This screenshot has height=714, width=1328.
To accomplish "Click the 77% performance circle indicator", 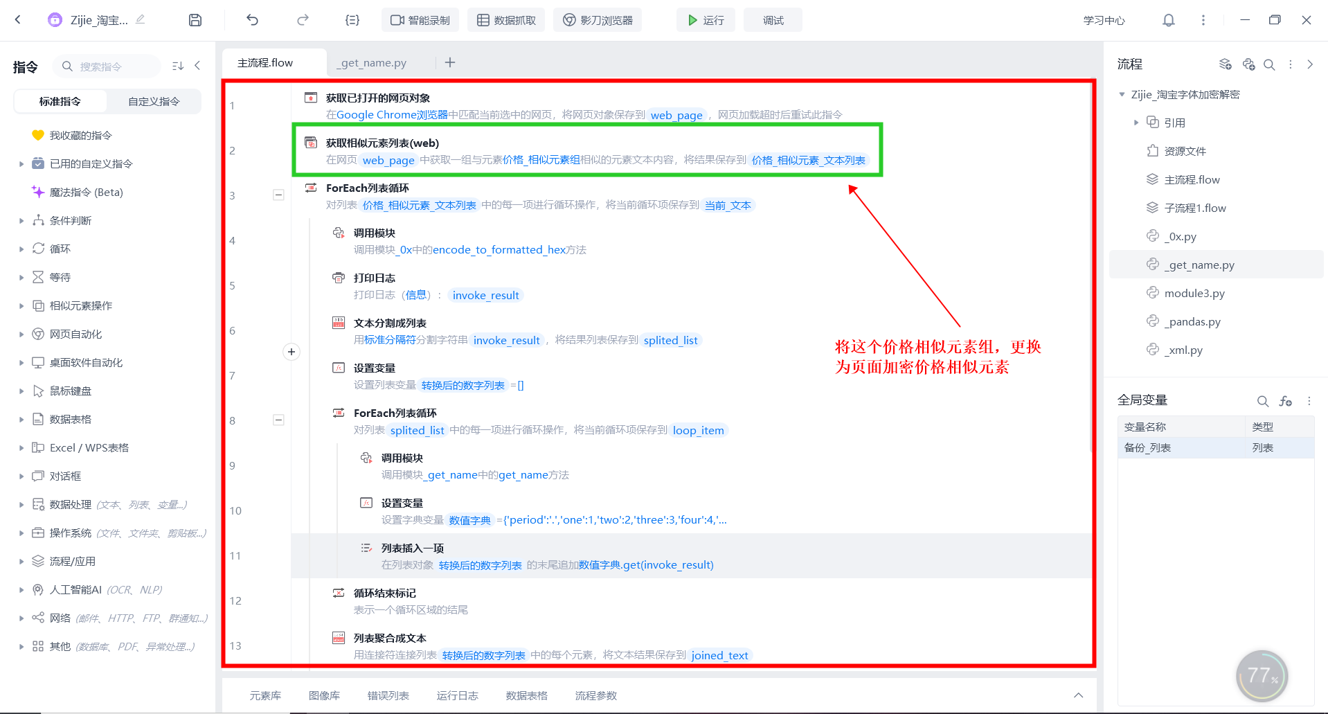I will 1262,676.
